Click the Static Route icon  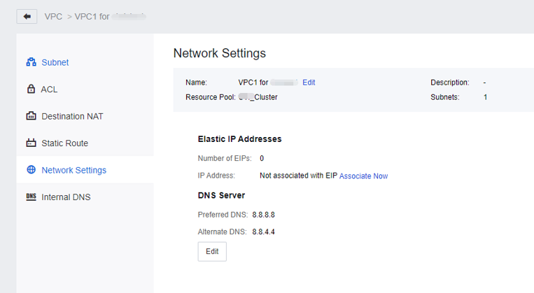point(31,143)
